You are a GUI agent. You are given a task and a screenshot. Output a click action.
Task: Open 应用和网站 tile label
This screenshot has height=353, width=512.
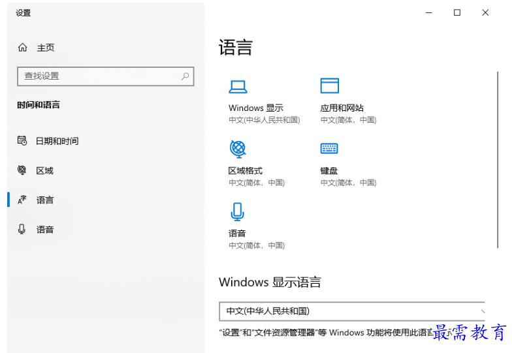tap(342, 108)
